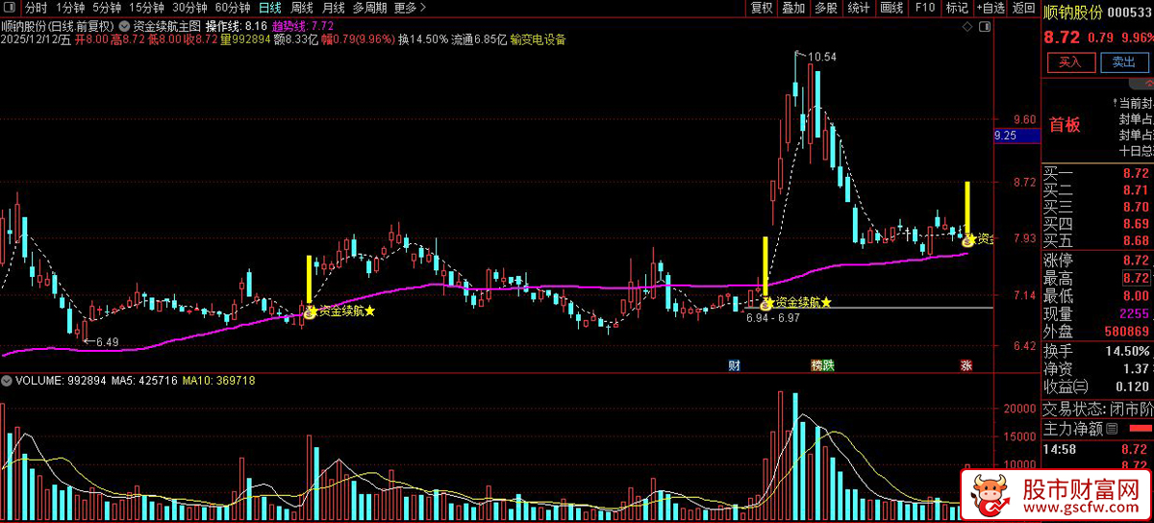Select the 1分钟 period tab

point(71,8)
